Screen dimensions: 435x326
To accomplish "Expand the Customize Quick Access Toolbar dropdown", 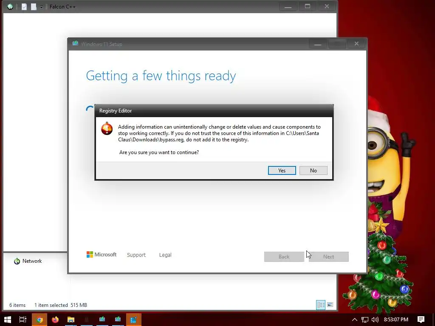I will (41, 7).
